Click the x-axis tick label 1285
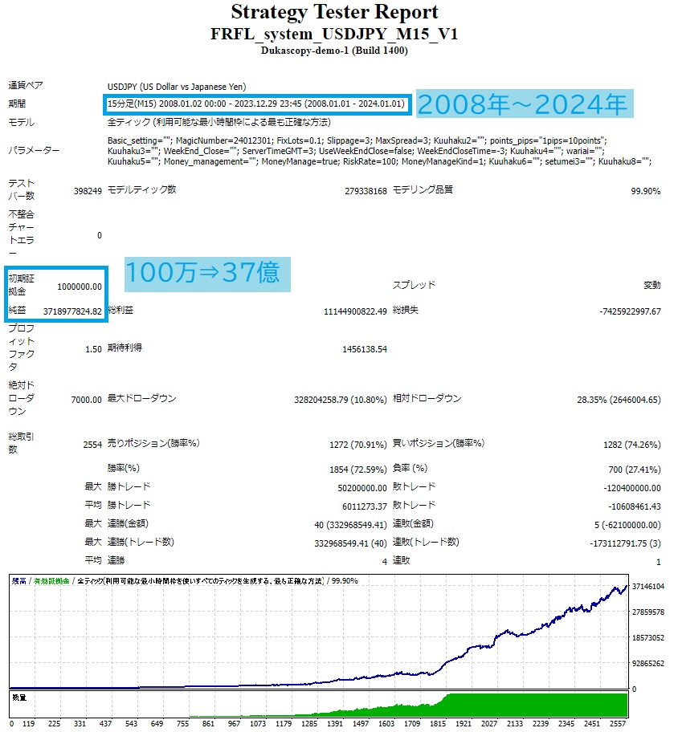Screen dimensions: 674x732 309,724
